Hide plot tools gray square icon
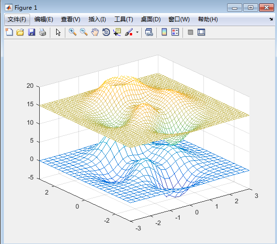Viewport: 277px width, 244px height. tap(190, 32)
